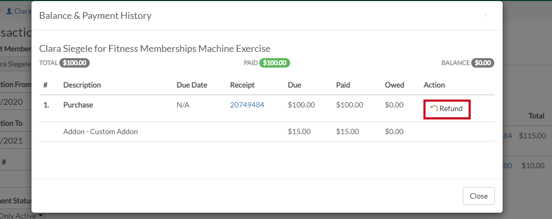Dismiss dialog with the top-right X

pos(486,15)
